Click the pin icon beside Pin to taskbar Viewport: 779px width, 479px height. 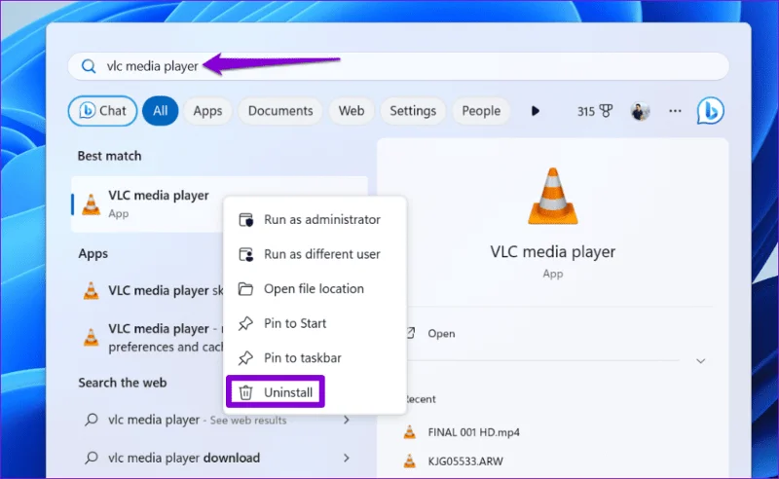(x=245, y=357)
